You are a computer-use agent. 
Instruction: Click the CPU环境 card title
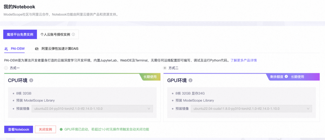[x=18, y=80]
